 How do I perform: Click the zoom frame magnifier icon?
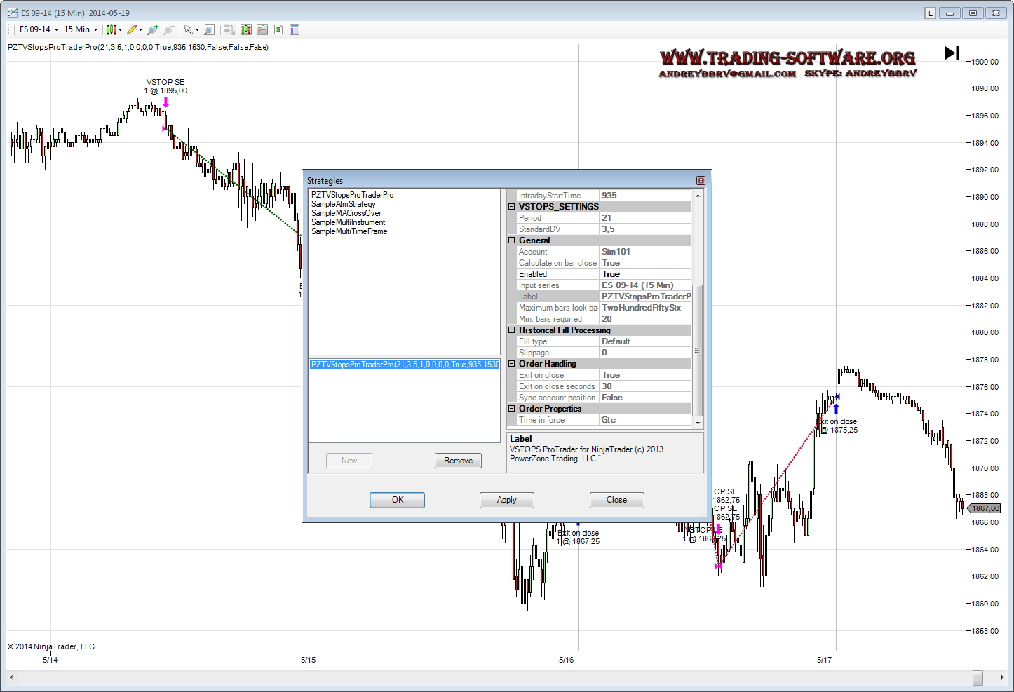[x=209, y=29]
